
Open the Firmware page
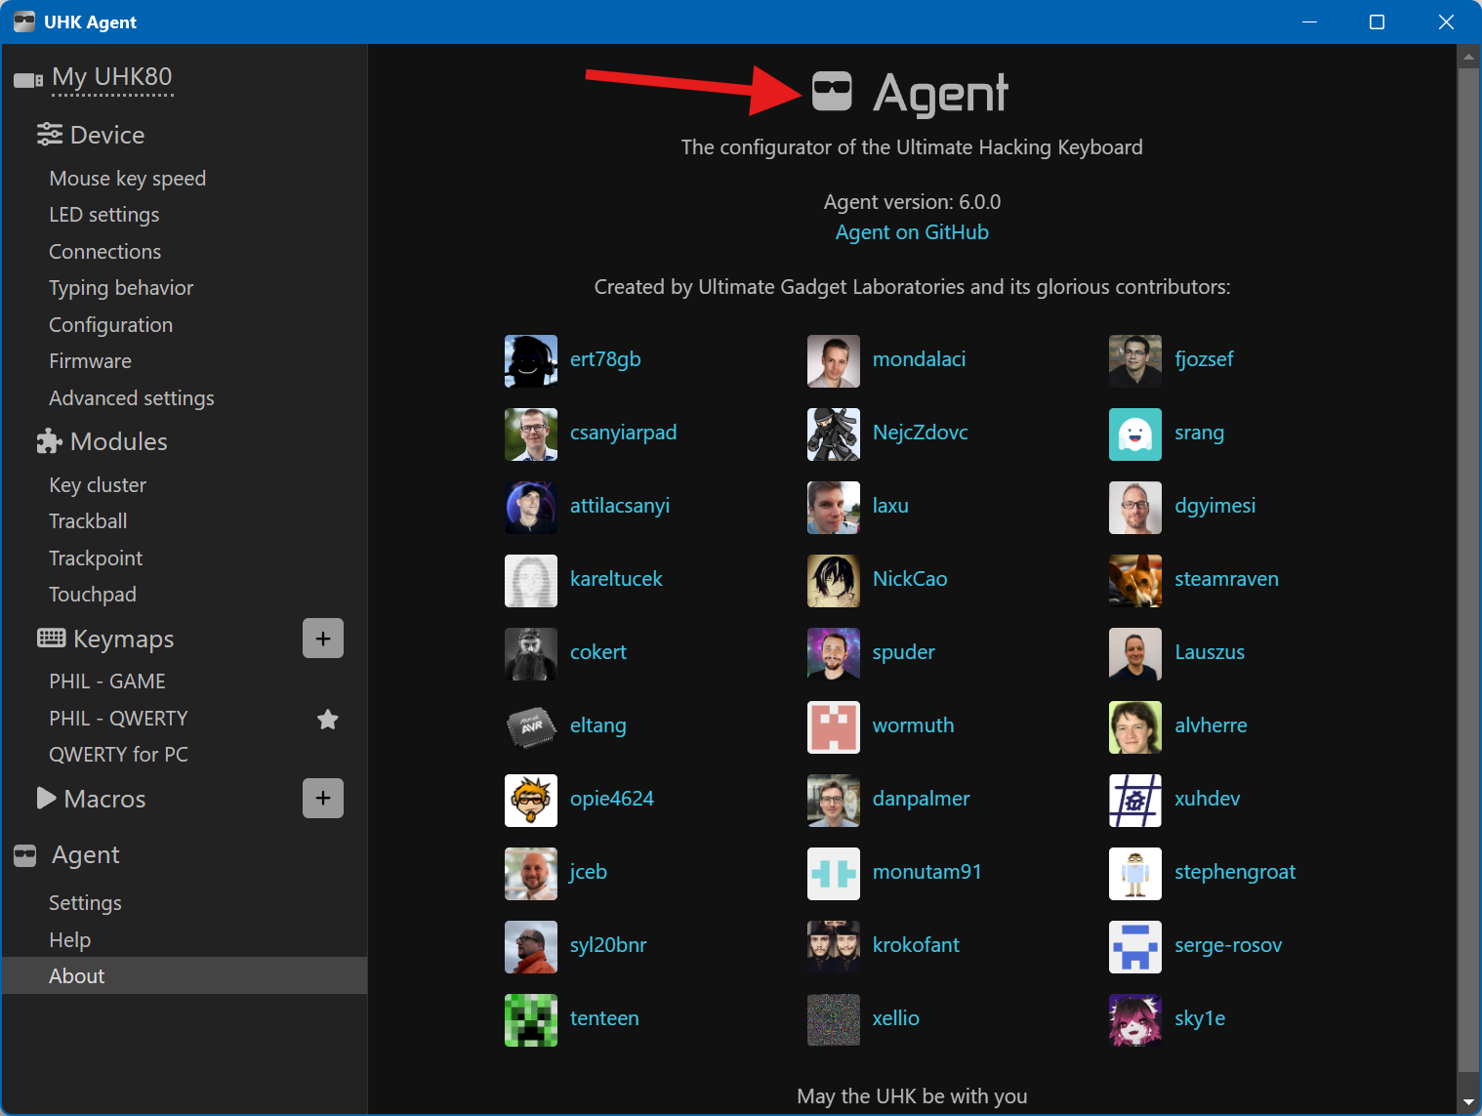pyautogui.click(x=91, y=361)
